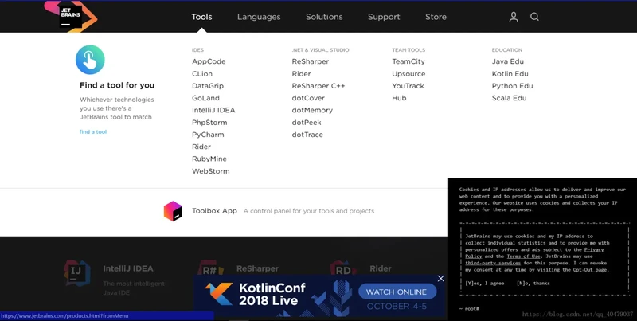Viewport: 637px width, 321px height.
Task: Click the JetBrains logo
Action: point(70,15)
